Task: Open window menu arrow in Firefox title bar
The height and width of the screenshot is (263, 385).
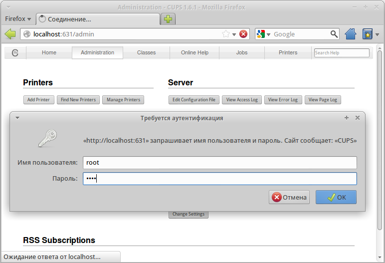Action: pyautogui.click(x=8, y=7)
